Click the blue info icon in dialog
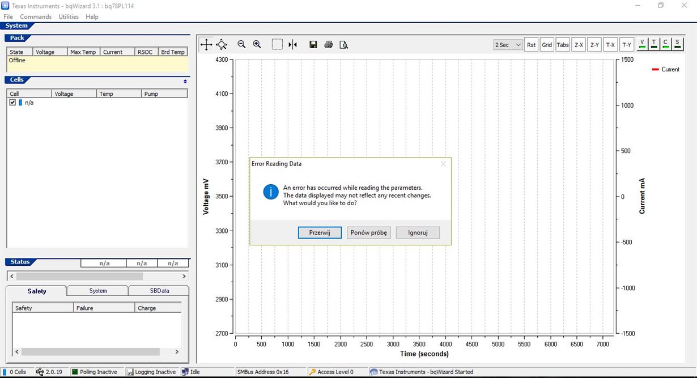 point(271,192)
